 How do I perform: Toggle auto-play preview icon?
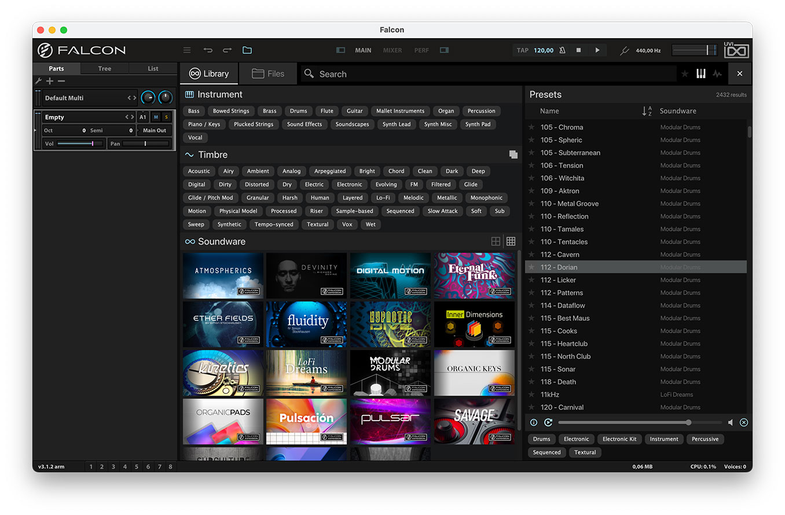click(x=548, y=422)
